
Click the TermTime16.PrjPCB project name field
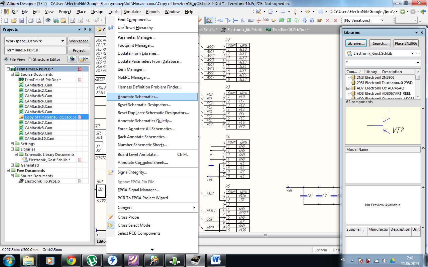coord(35,50)
